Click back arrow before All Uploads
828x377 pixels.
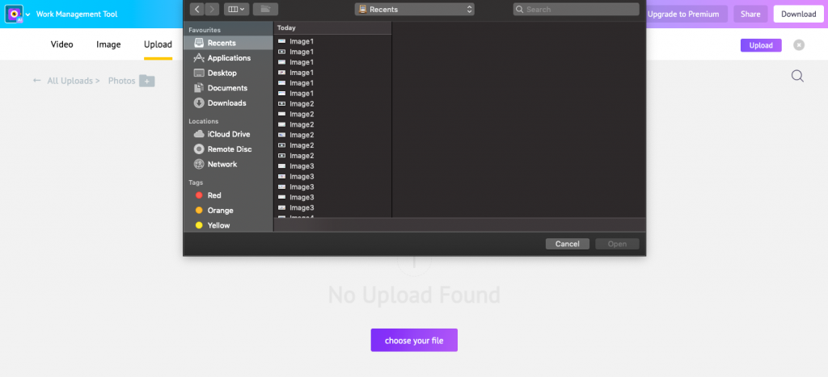coord(37,81)
